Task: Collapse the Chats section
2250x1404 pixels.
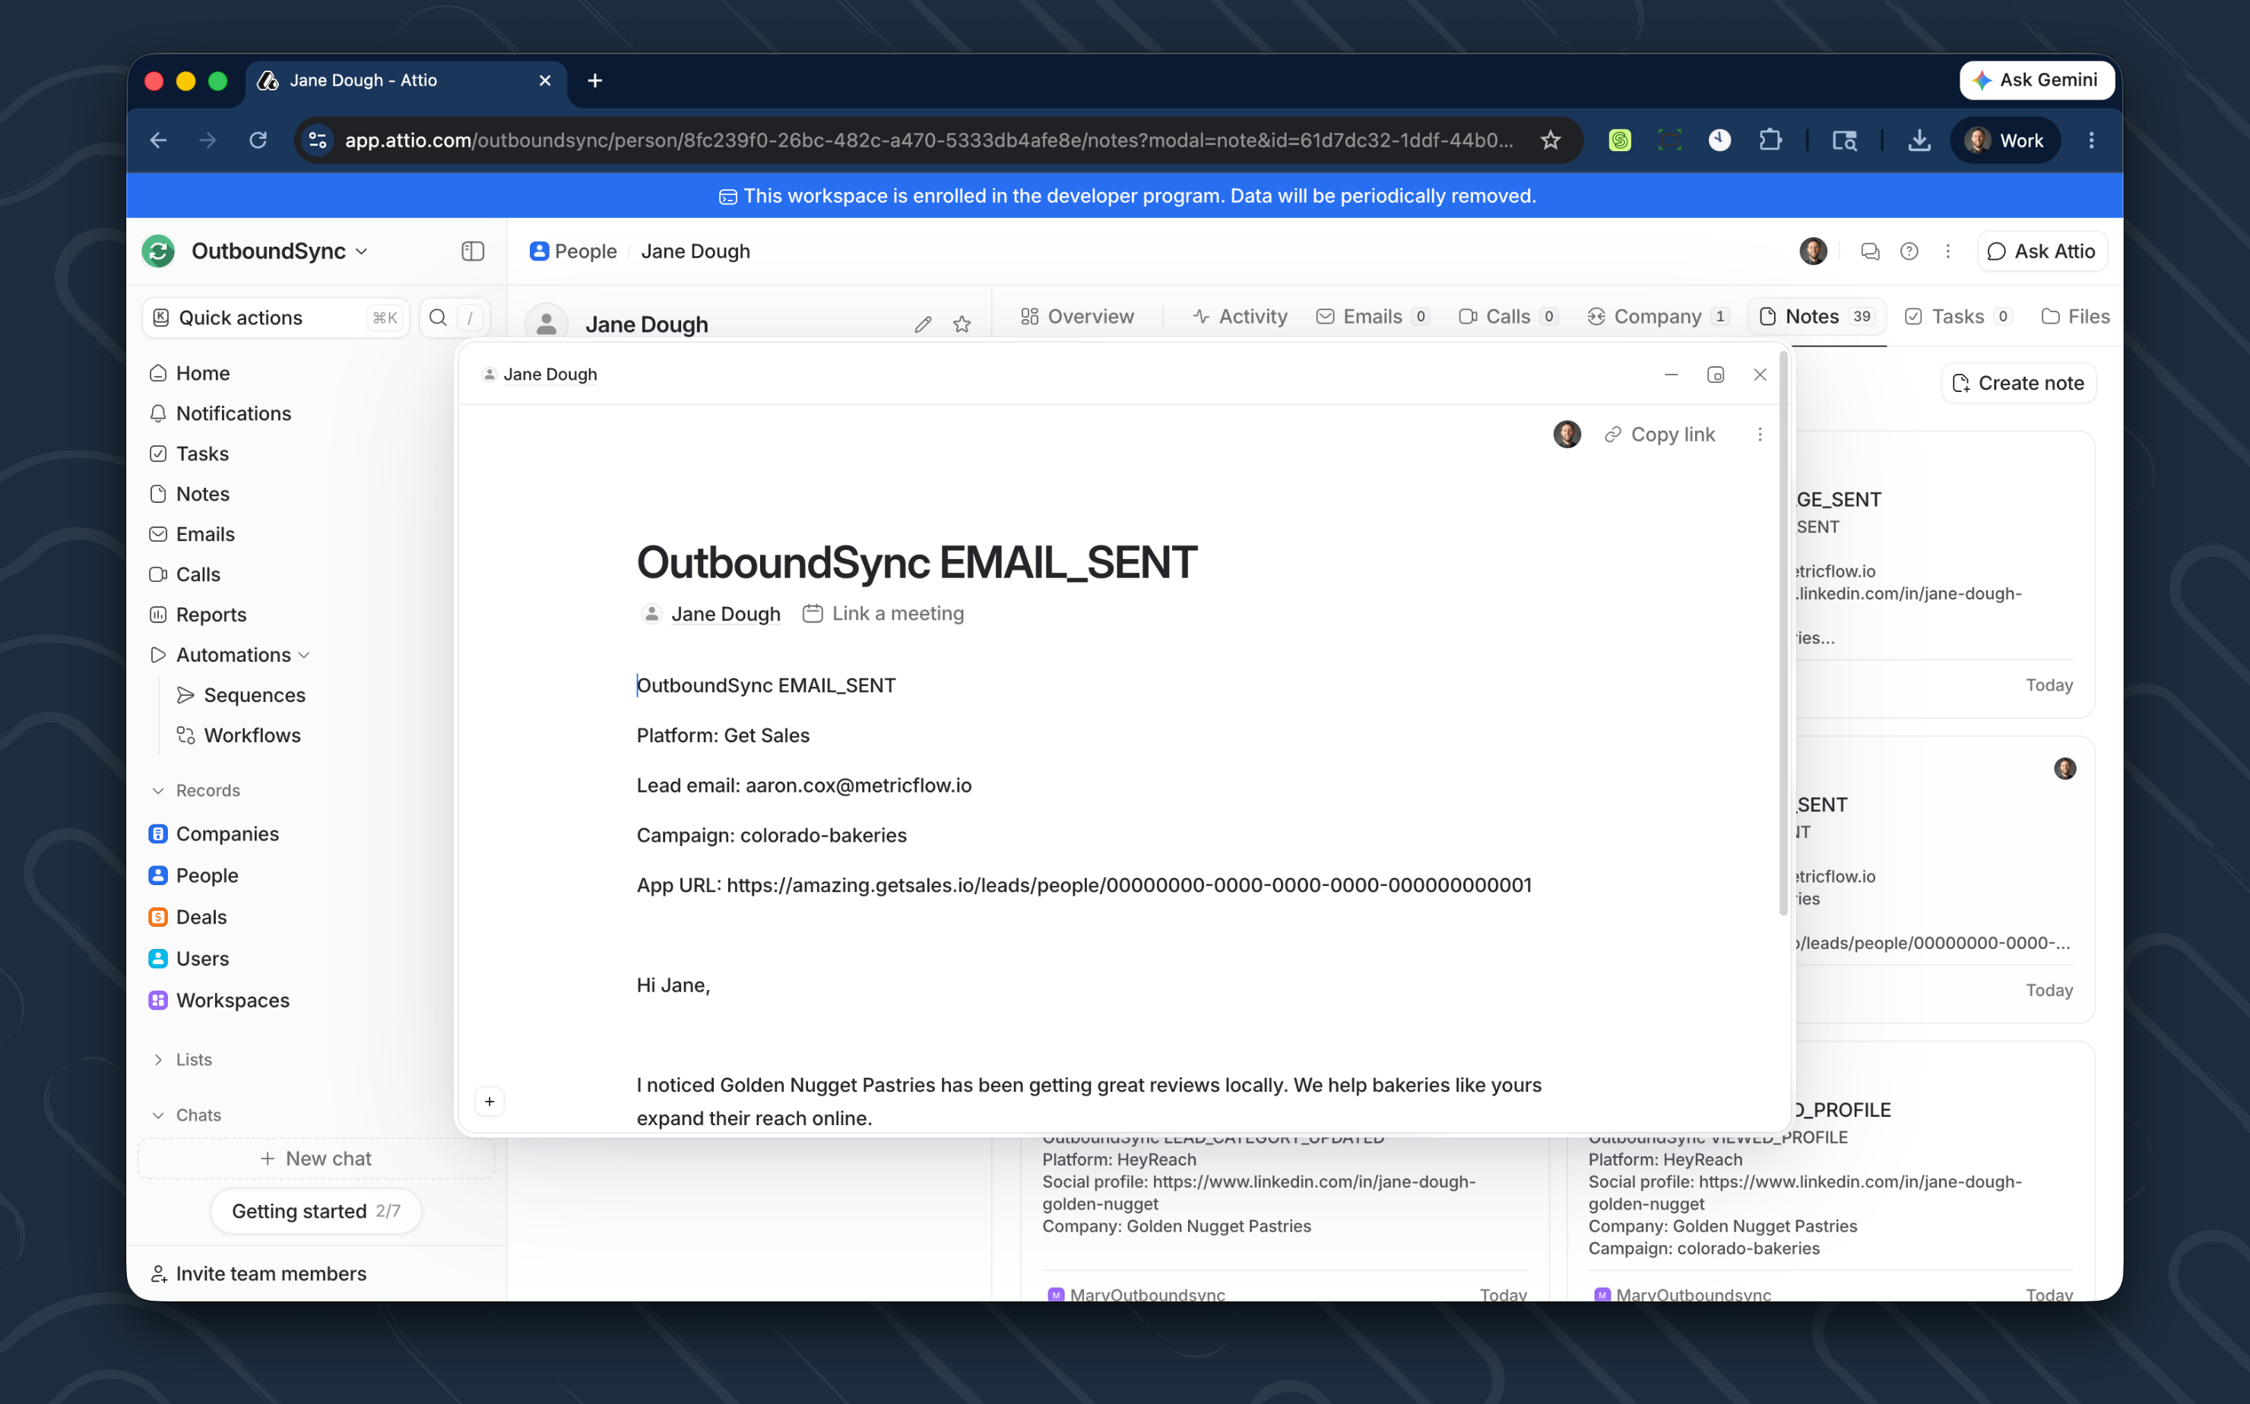Action: pos(158,1115)
